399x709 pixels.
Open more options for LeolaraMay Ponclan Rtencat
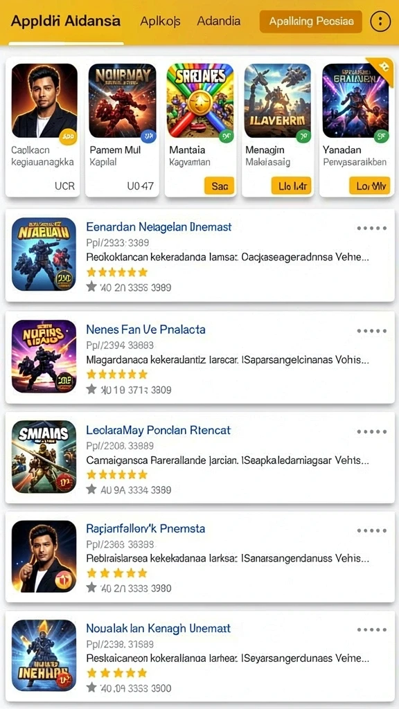371,432
